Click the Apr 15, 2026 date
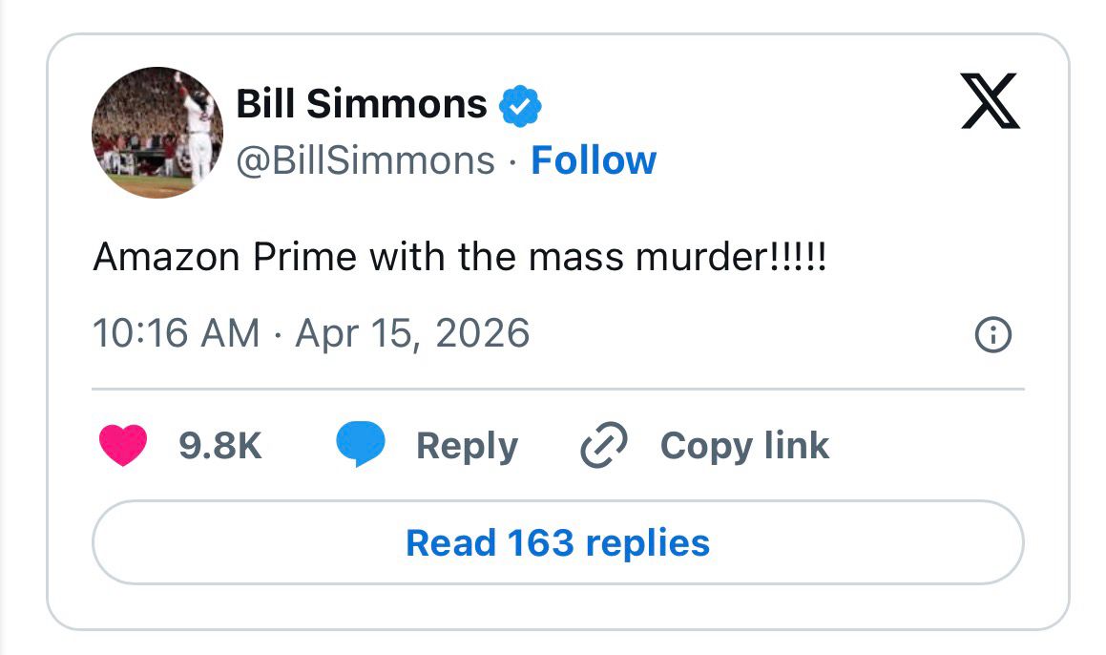1106x655 pixels. click(x=412, y=333)
